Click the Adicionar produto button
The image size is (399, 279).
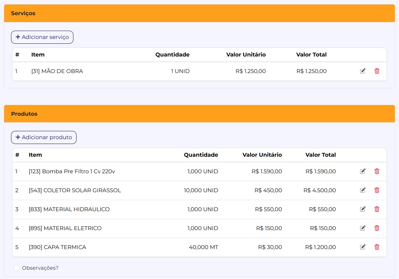point(44,137)
